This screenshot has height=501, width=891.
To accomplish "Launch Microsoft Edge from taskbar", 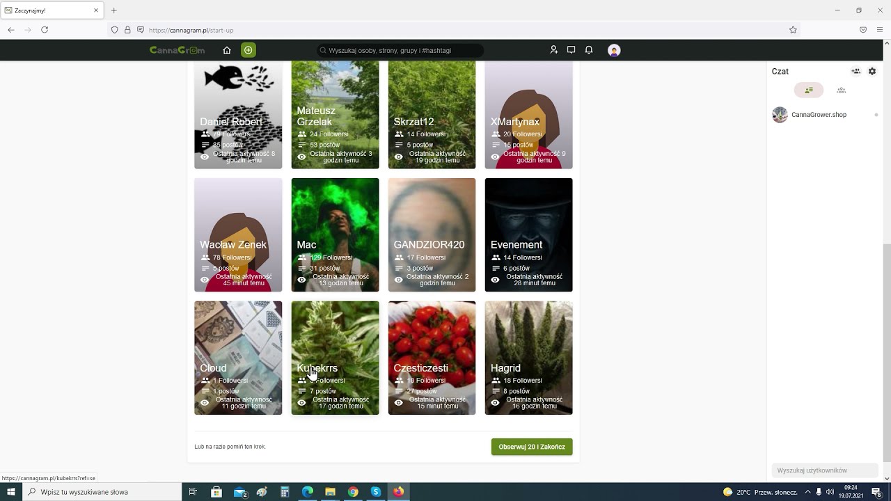I will pos(308,492).
